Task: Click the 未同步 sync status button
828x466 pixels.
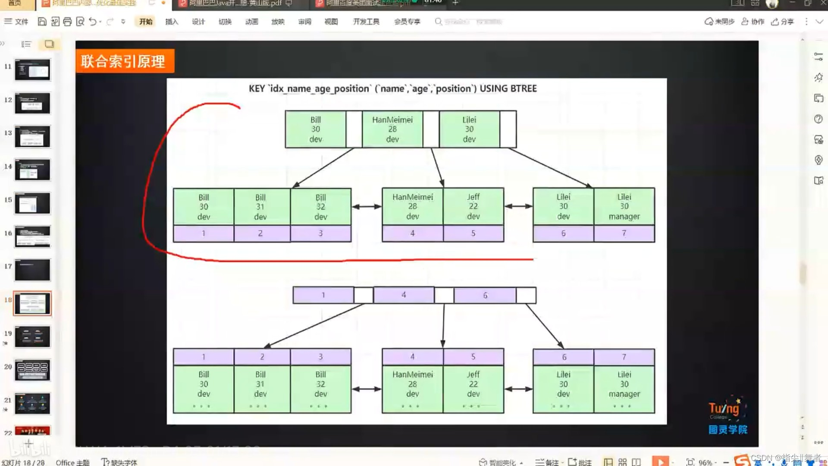Action: point(719,22)
